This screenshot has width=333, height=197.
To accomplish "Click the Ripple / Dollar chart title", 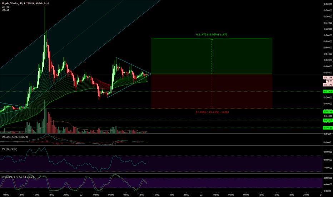I will coord(25,4).
